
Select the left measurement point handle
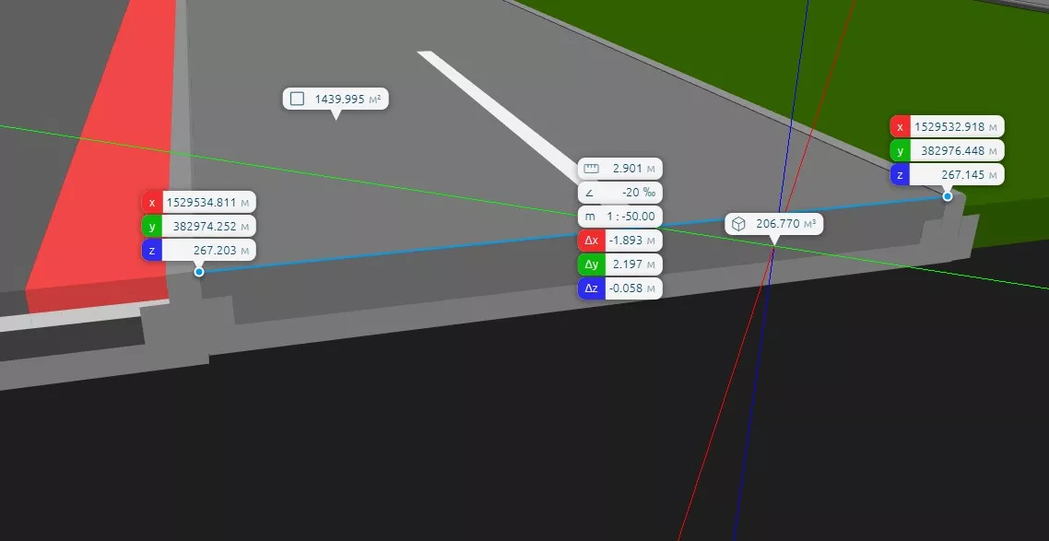[x=199, y=272]
